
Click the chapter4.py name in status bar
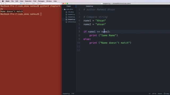(x=66, y=94)
